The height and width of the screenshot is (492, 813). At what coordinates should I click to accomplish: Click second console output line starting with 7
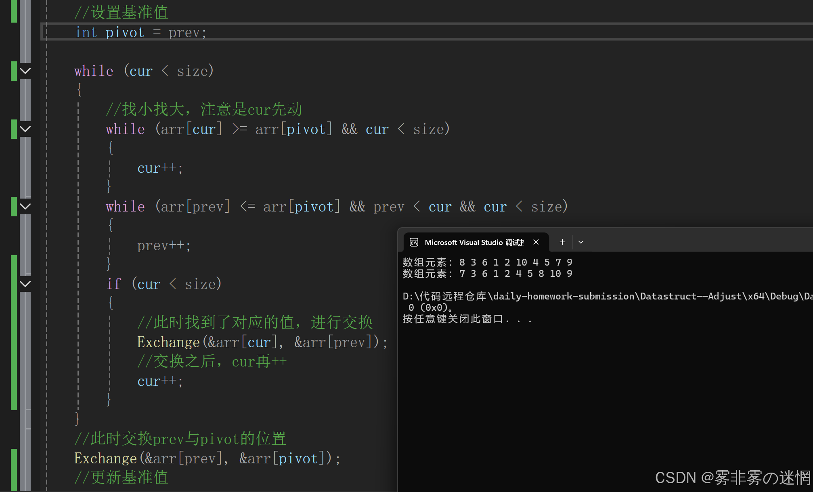tap(487, 274)
